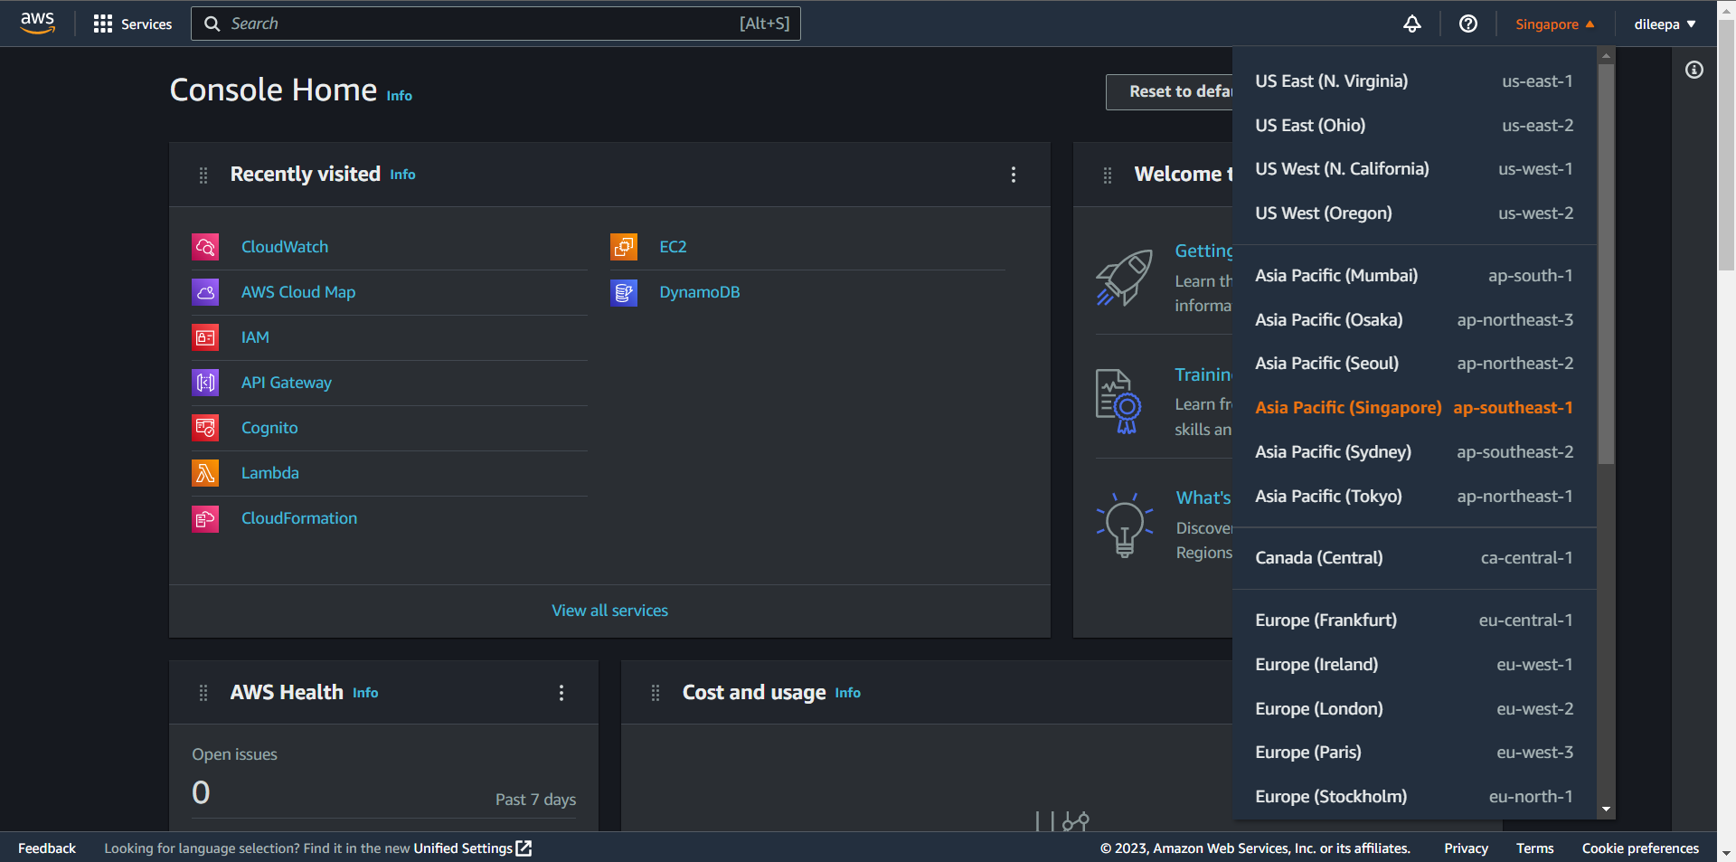Click the search magnifier icon
Image resolution: width=1736 pixels, height=862 pixels.
pyautogui.click(x=212, y=24)
